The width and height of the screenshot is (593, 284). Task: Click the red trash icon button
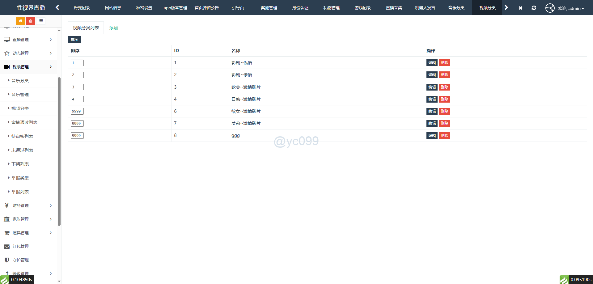click(x=31, y=21)
